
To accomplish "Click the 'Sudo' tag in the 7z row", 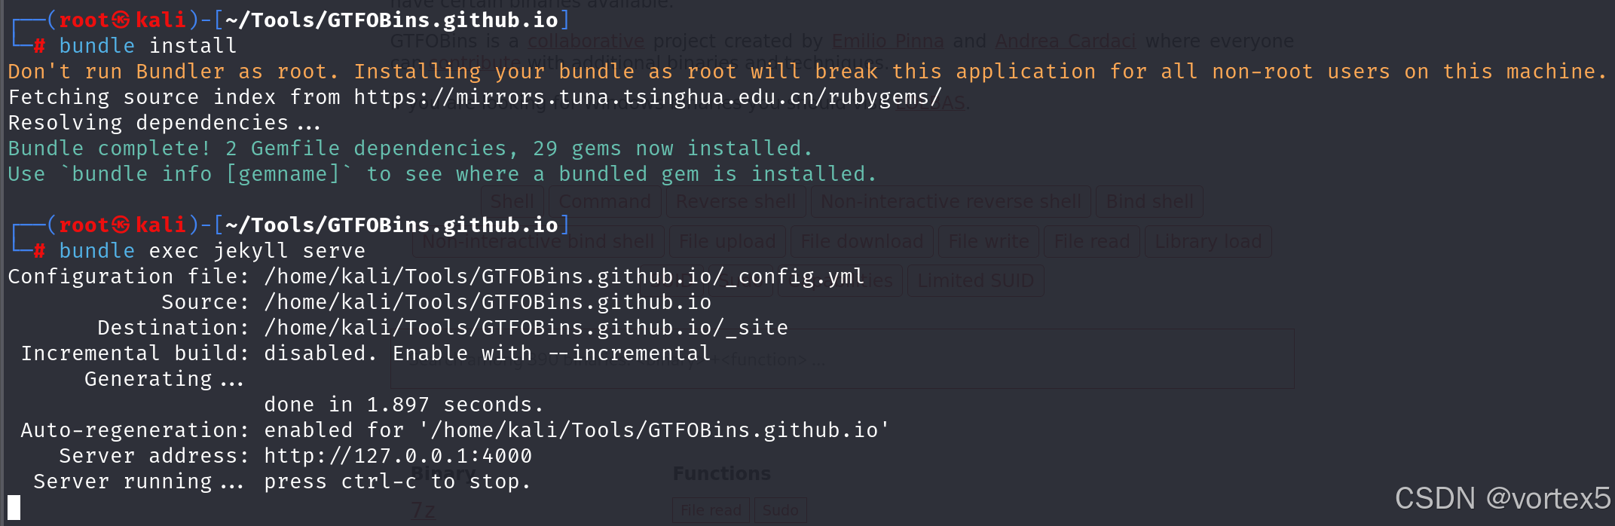I will click(x=781, y=510).
